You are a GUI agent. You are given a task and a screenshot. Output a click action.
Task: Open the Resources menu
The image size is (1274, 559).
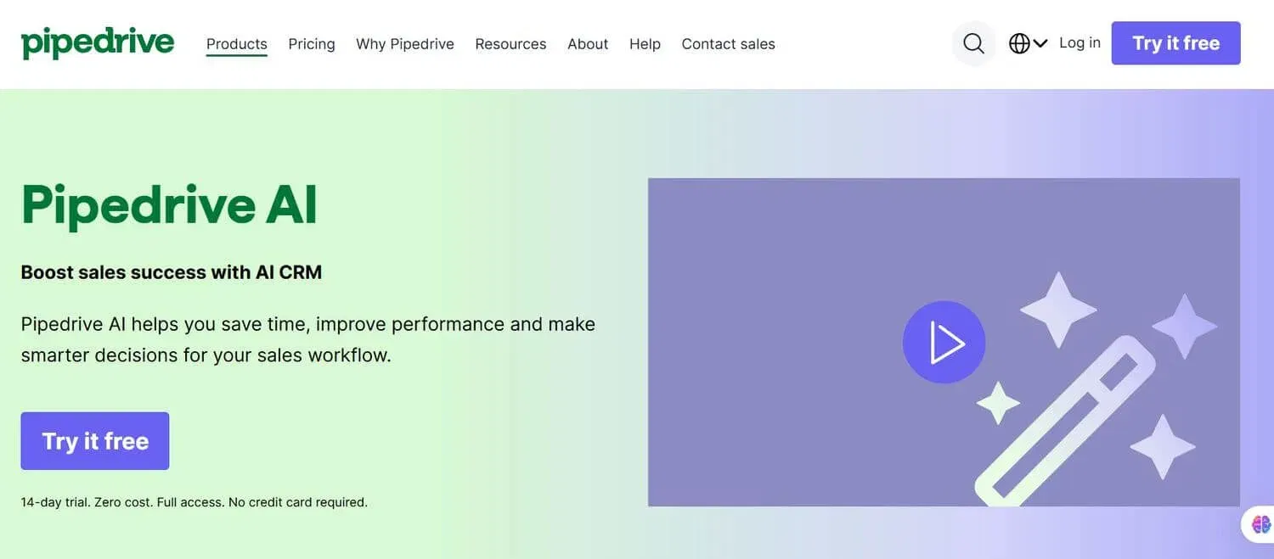[510, 44]
